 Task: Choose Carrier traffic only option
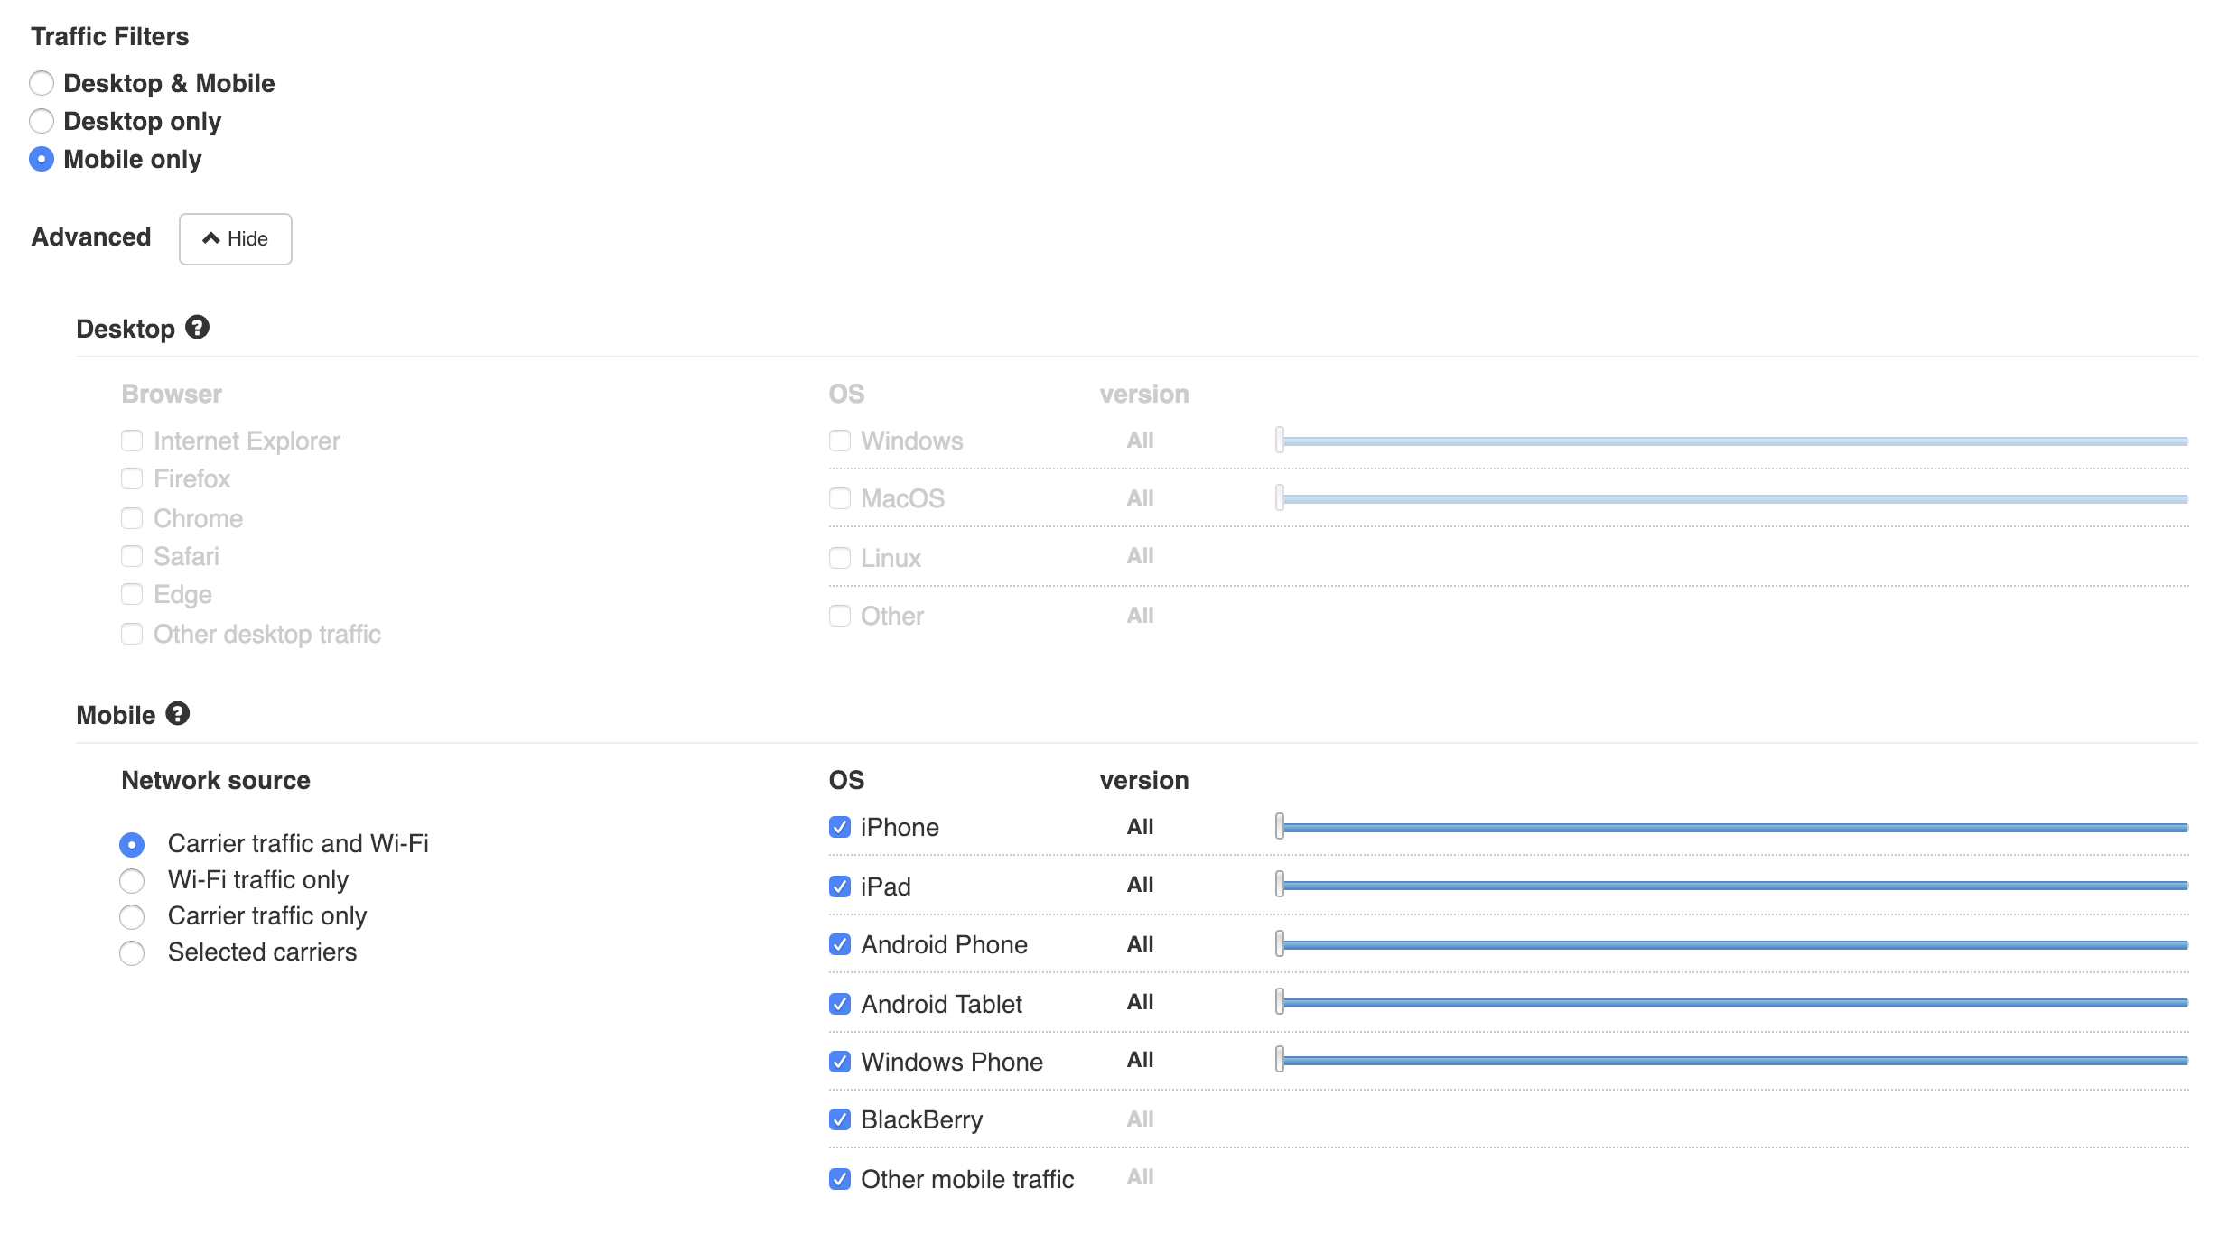pos(132,916)
